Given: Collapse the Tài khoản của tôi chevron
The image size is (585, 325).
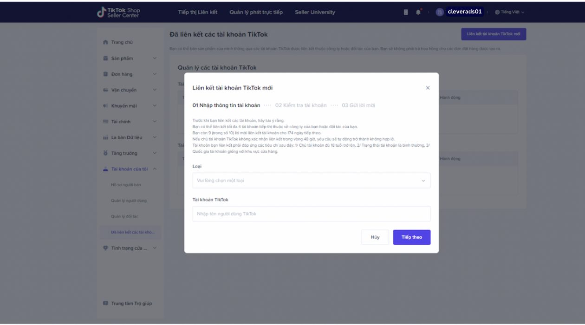Looking at the screenshot, I should 155,169.
